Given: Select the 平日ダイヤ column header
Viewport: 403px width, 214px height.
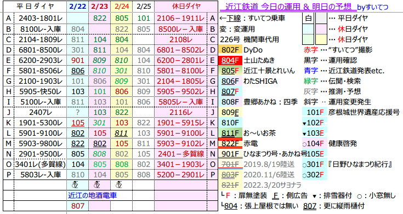Looking at the screenshot, I should point(35,7).
